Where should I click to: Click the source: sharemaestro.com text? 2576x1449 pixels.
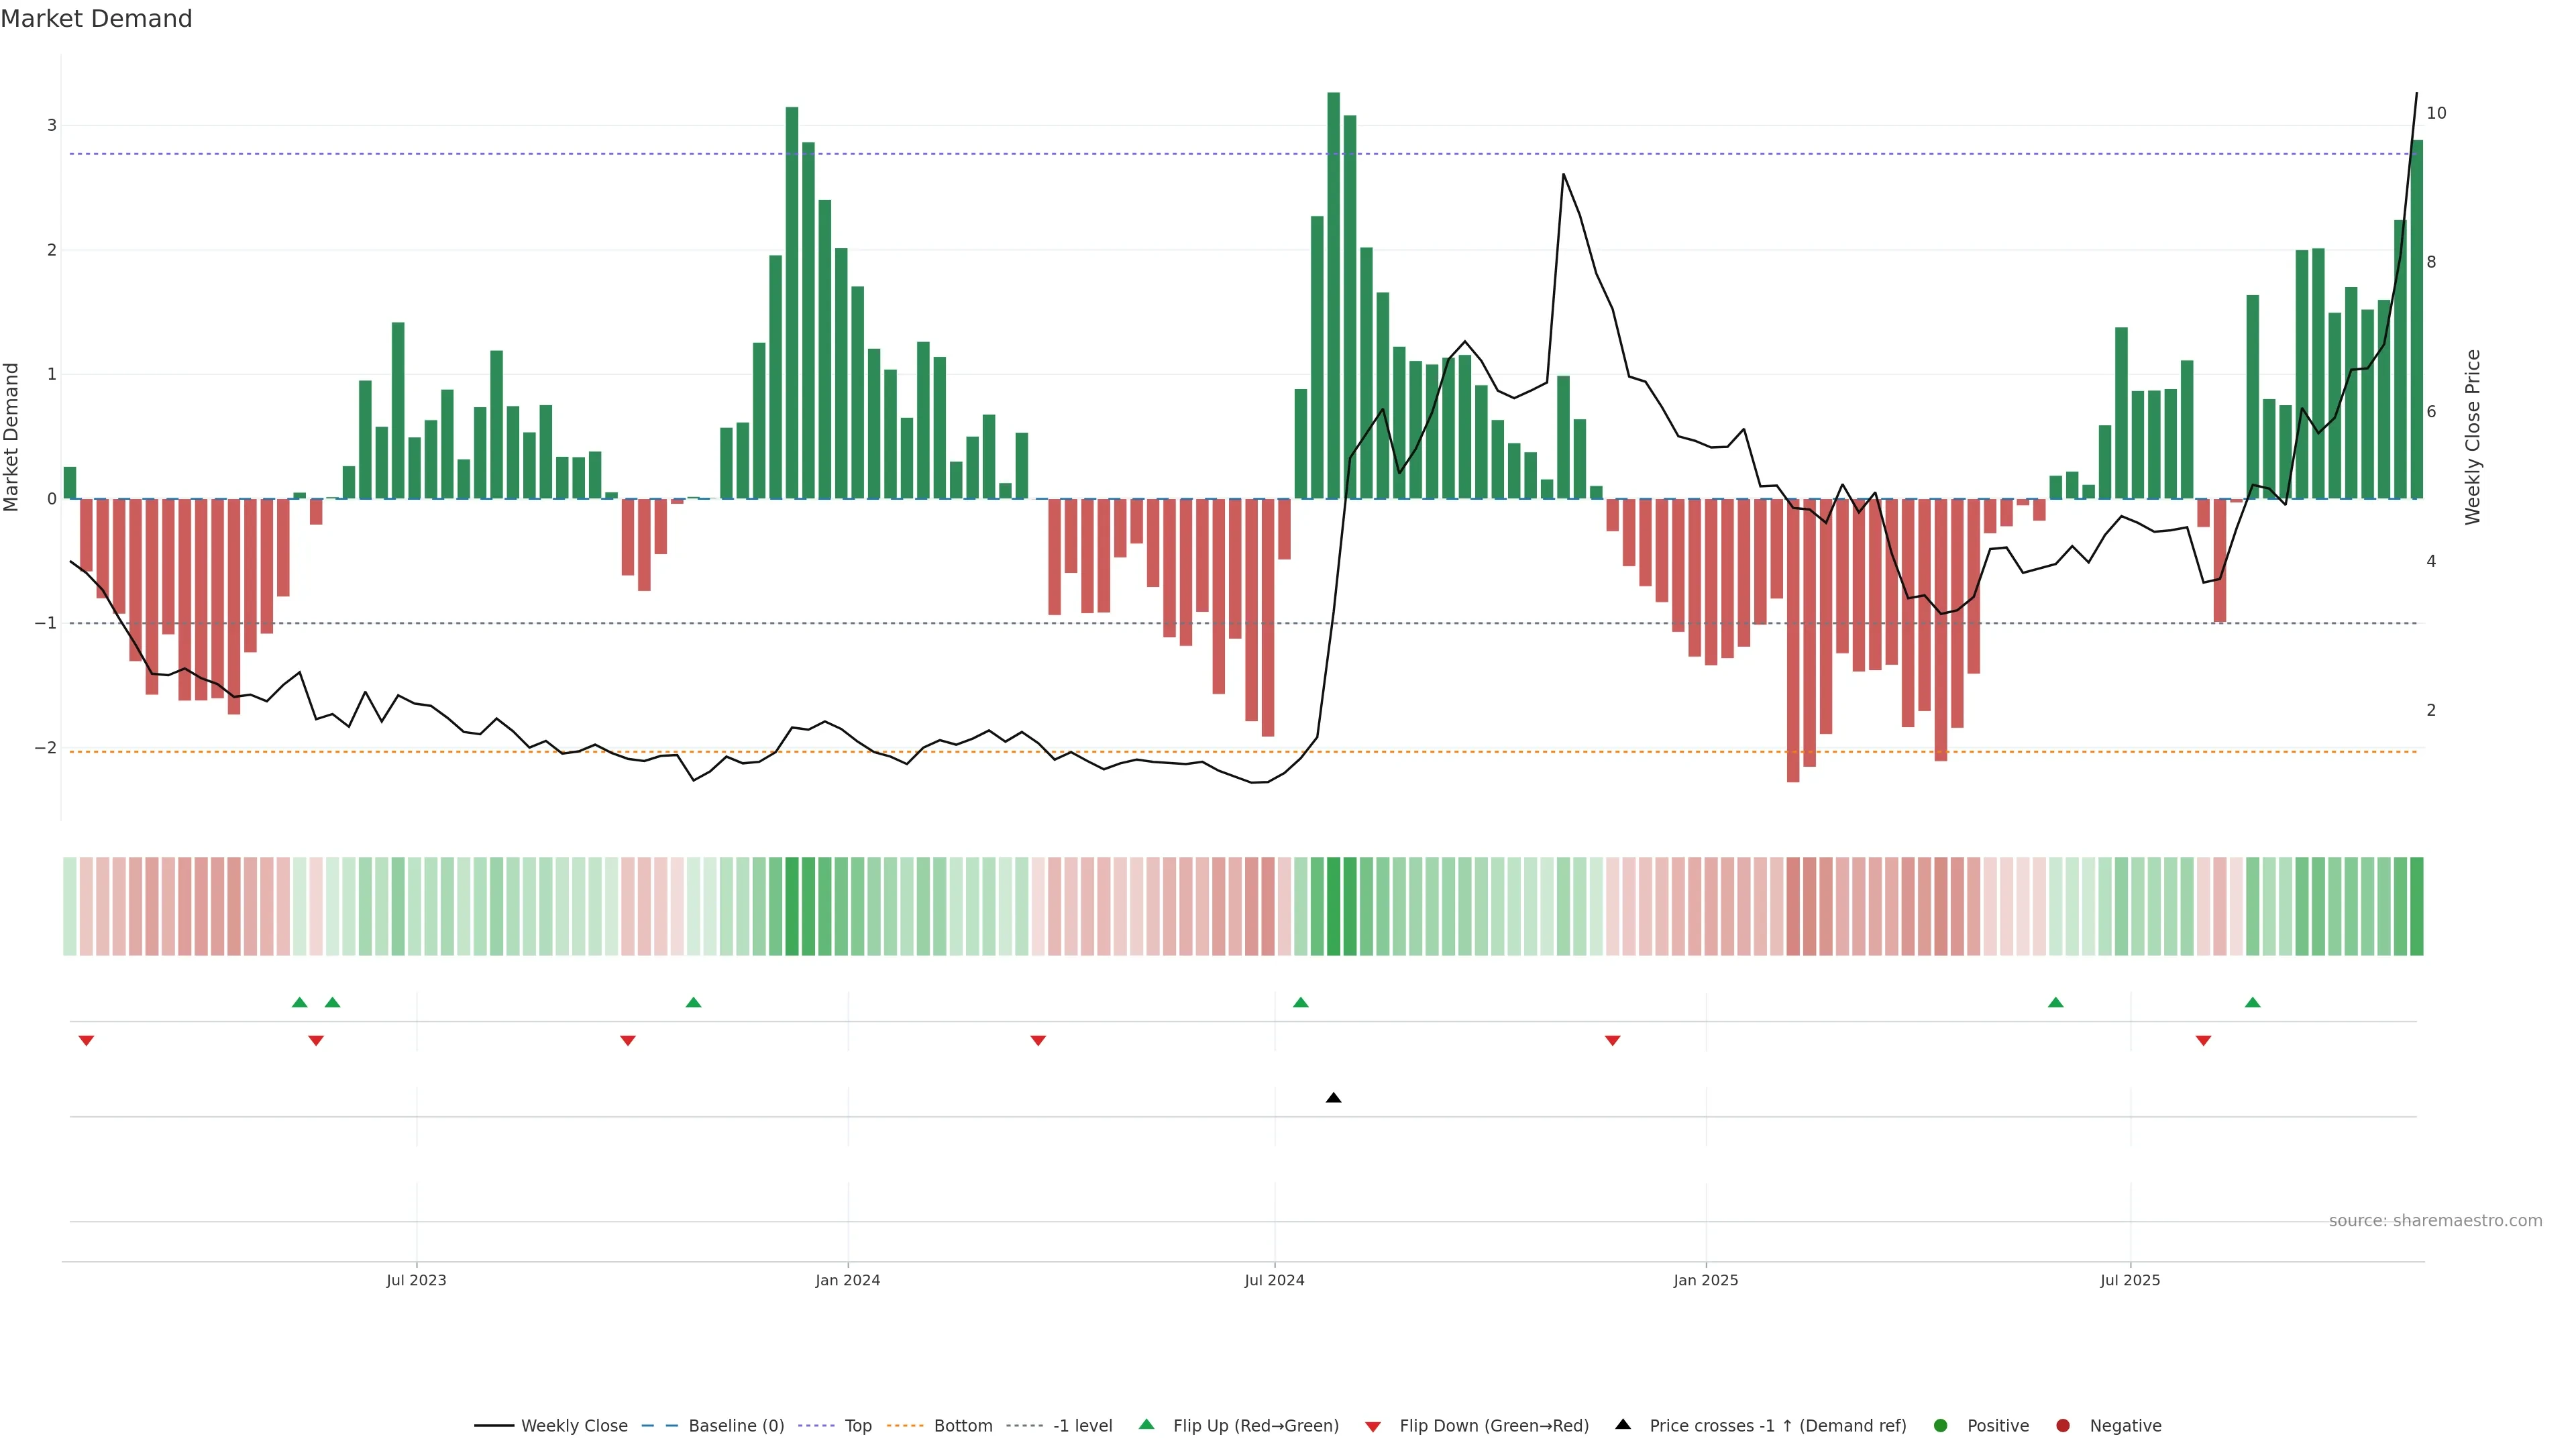coord(2435,1221)
